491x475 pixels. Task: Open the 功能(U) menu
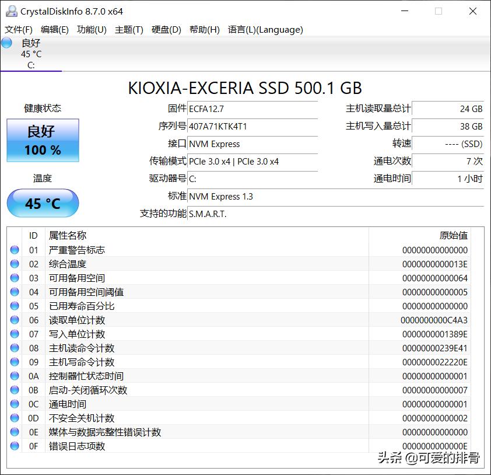click(x=91, y=30)
